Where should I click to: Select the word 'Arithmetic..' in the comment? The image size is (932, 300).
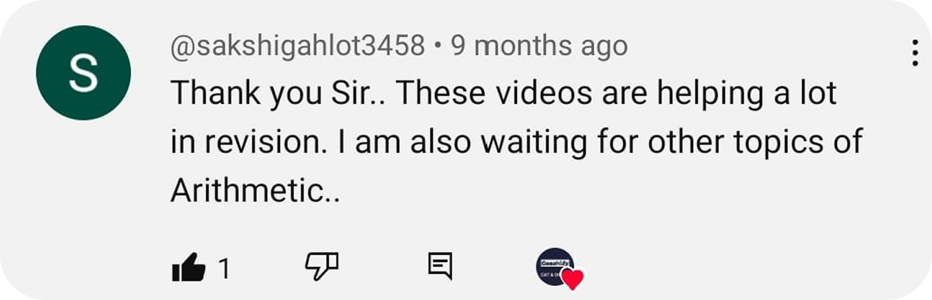pyautogui.click(x=256, y=192)
